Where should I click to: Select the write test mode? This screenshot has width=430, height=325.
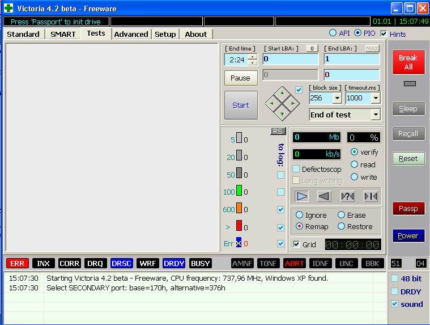point(354,177)
